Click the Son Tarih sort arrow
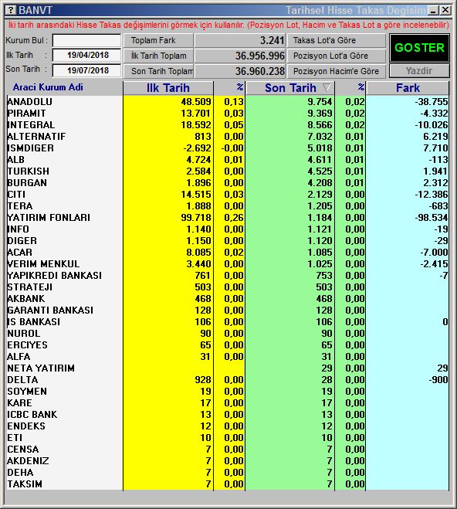457x509 pixels. [327, 87]
